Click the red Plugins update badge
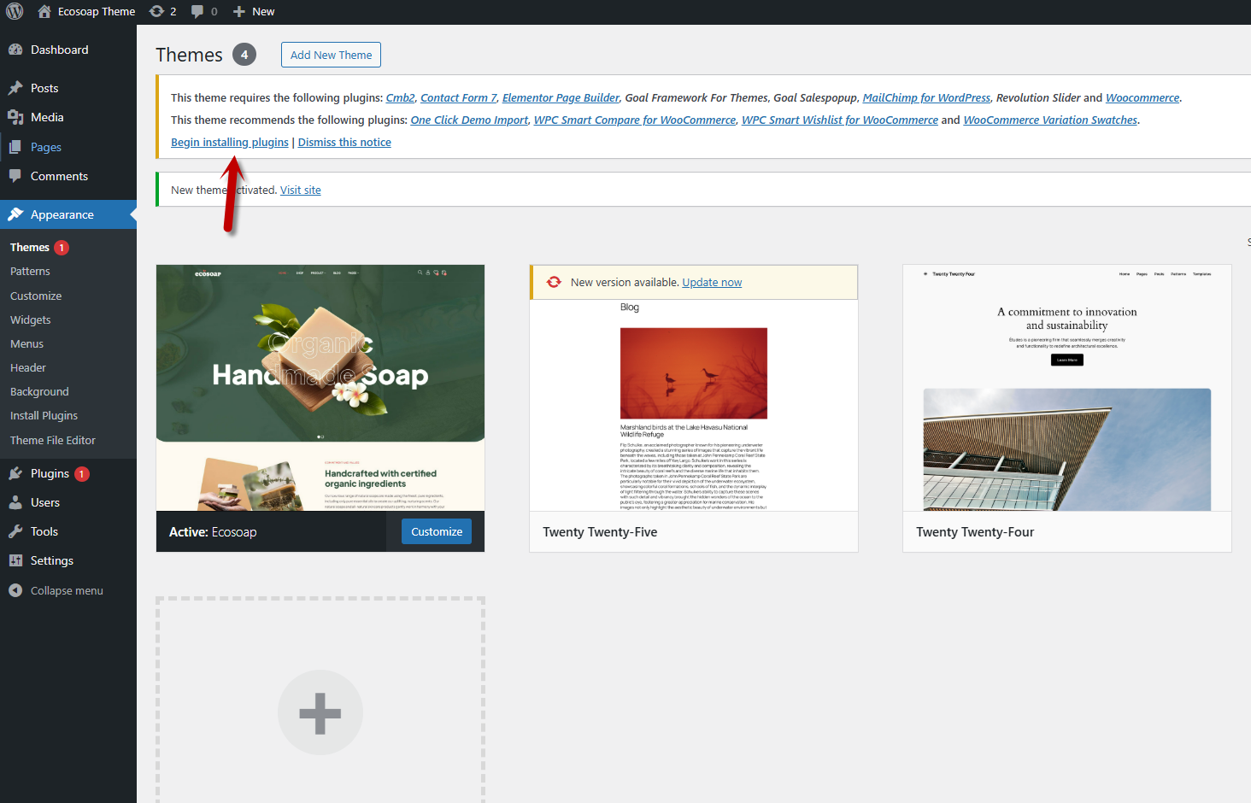Screen dimensions: 1251x803 coord(82,474)
